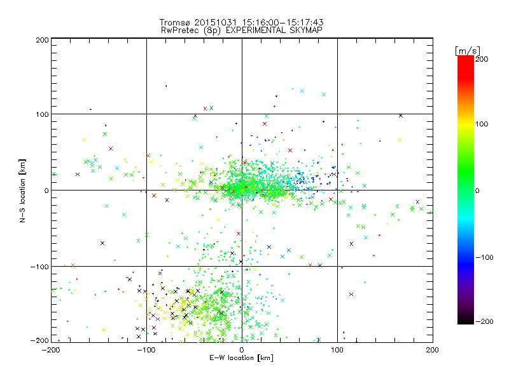Click the y-axis "-100" tick label
Viewport: 509px width, 381px height.
(x=39, y=267)
